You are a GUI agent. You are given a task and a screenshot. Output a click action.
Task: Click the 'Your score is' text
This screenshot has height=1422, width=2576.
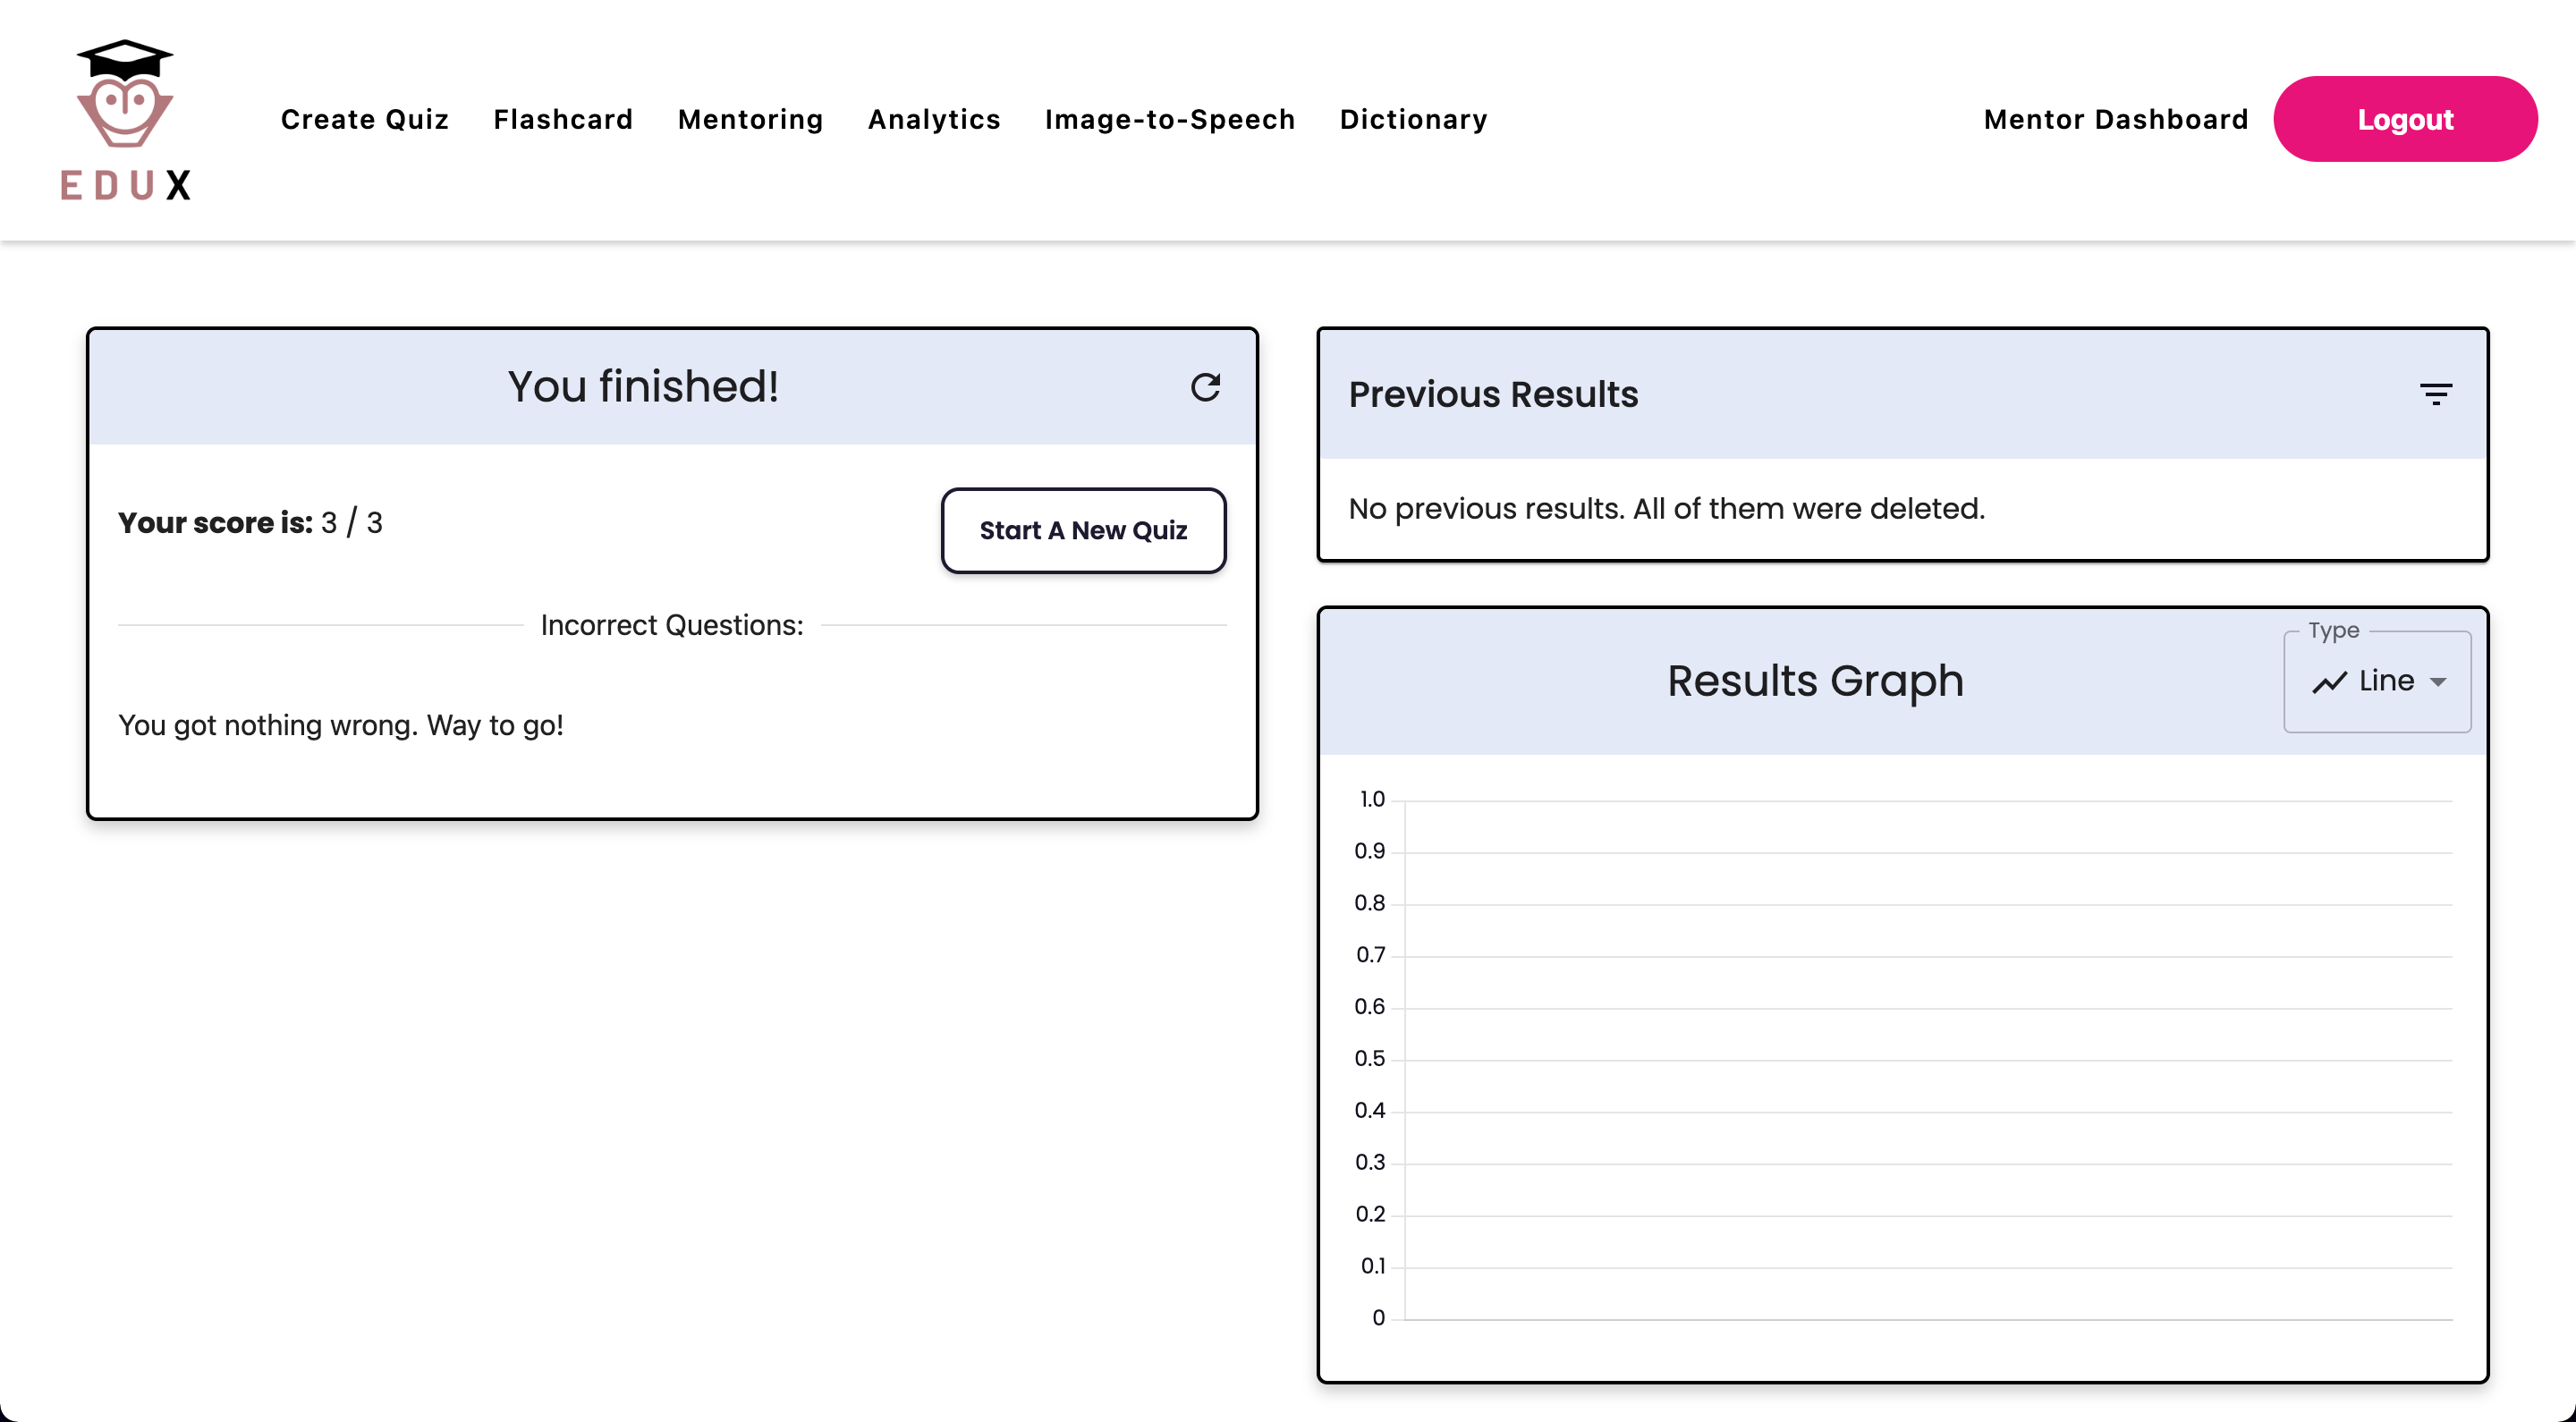click(x=216, y=522)
